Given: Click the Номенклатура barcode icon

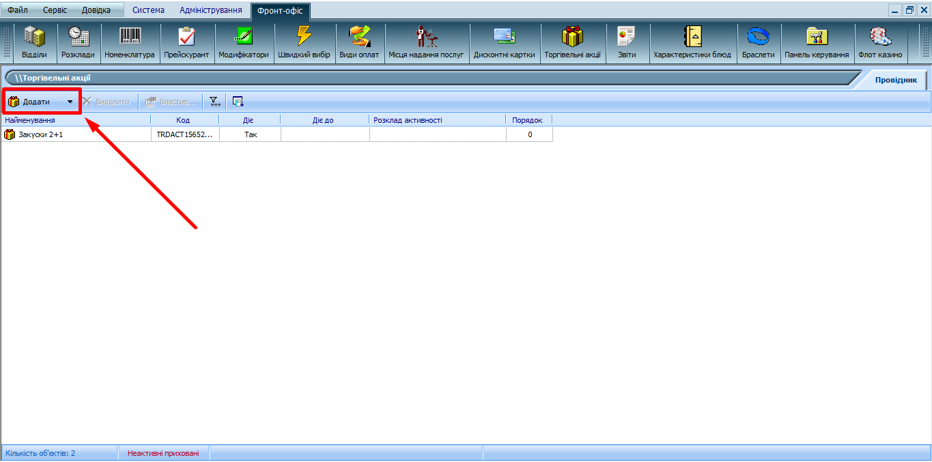Looking at the screenshot, I should (x=130, y=42).
